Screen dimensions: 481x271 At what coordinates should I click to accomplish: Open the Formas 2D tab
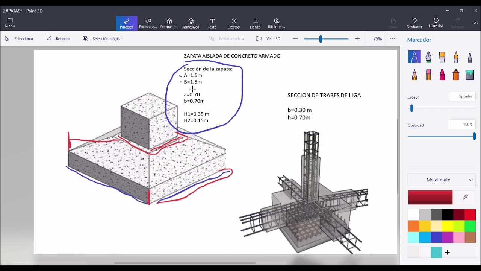click(x=148, y=23)
